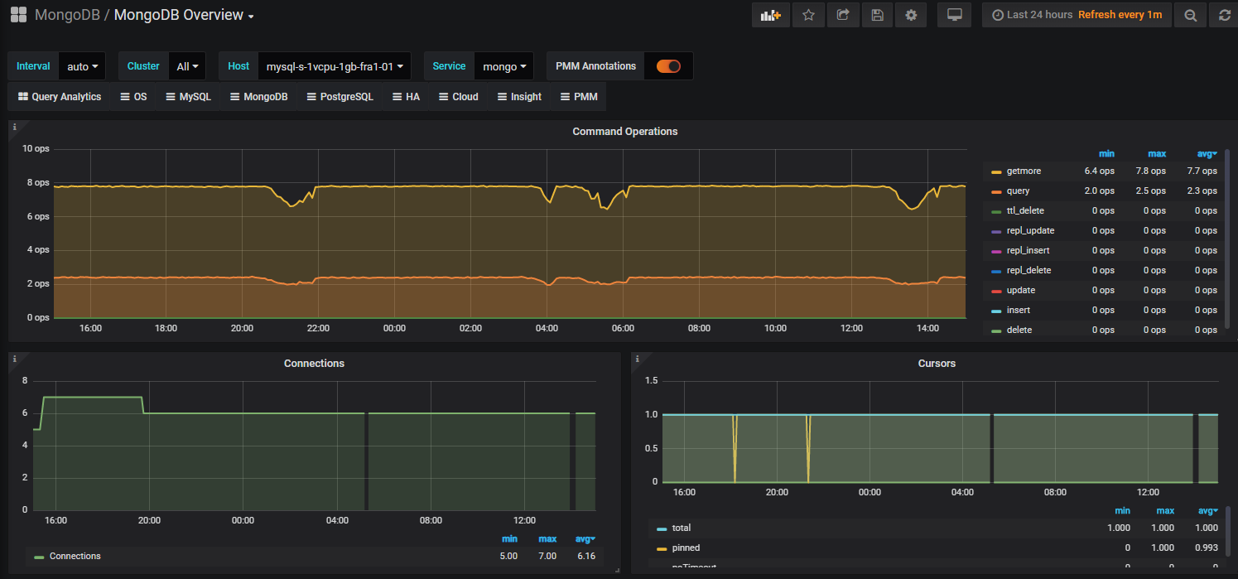Viewport: 1238px width, 579px height.
Task: Open dashboard settings gear icon
Action: tap(911, 15)
